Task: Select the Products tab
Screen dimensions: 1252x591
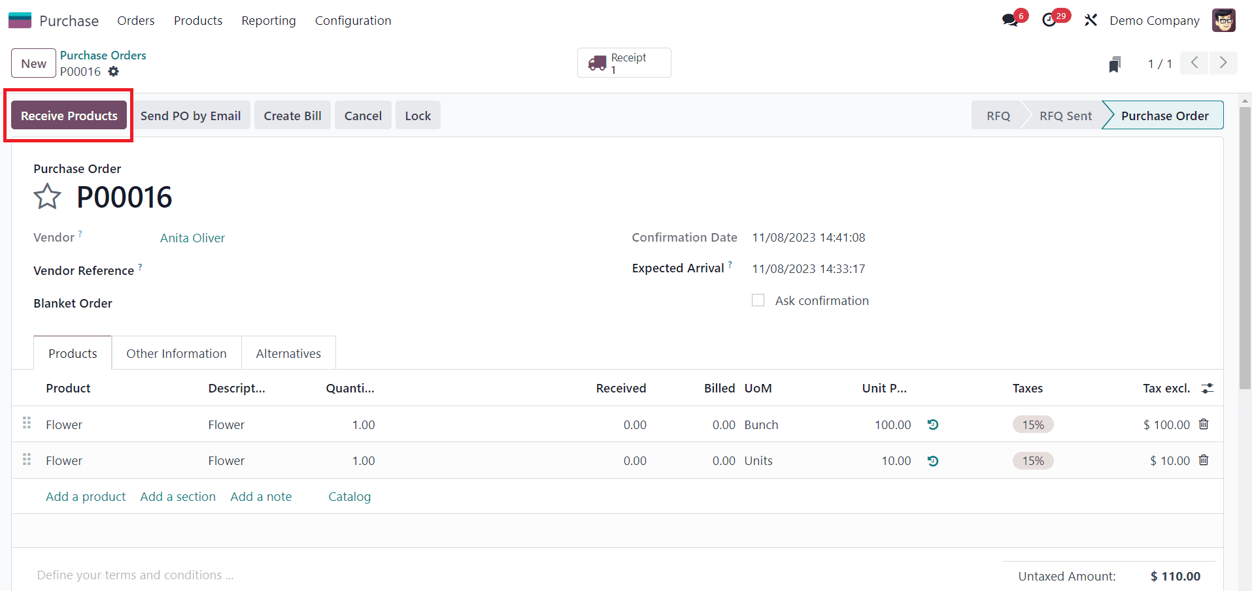Action: tap(73, 353)
